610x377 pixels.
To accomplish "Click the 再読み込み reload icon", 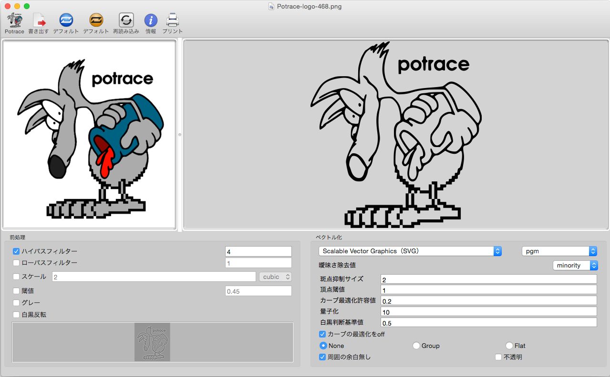I will (x=126, y=20).
